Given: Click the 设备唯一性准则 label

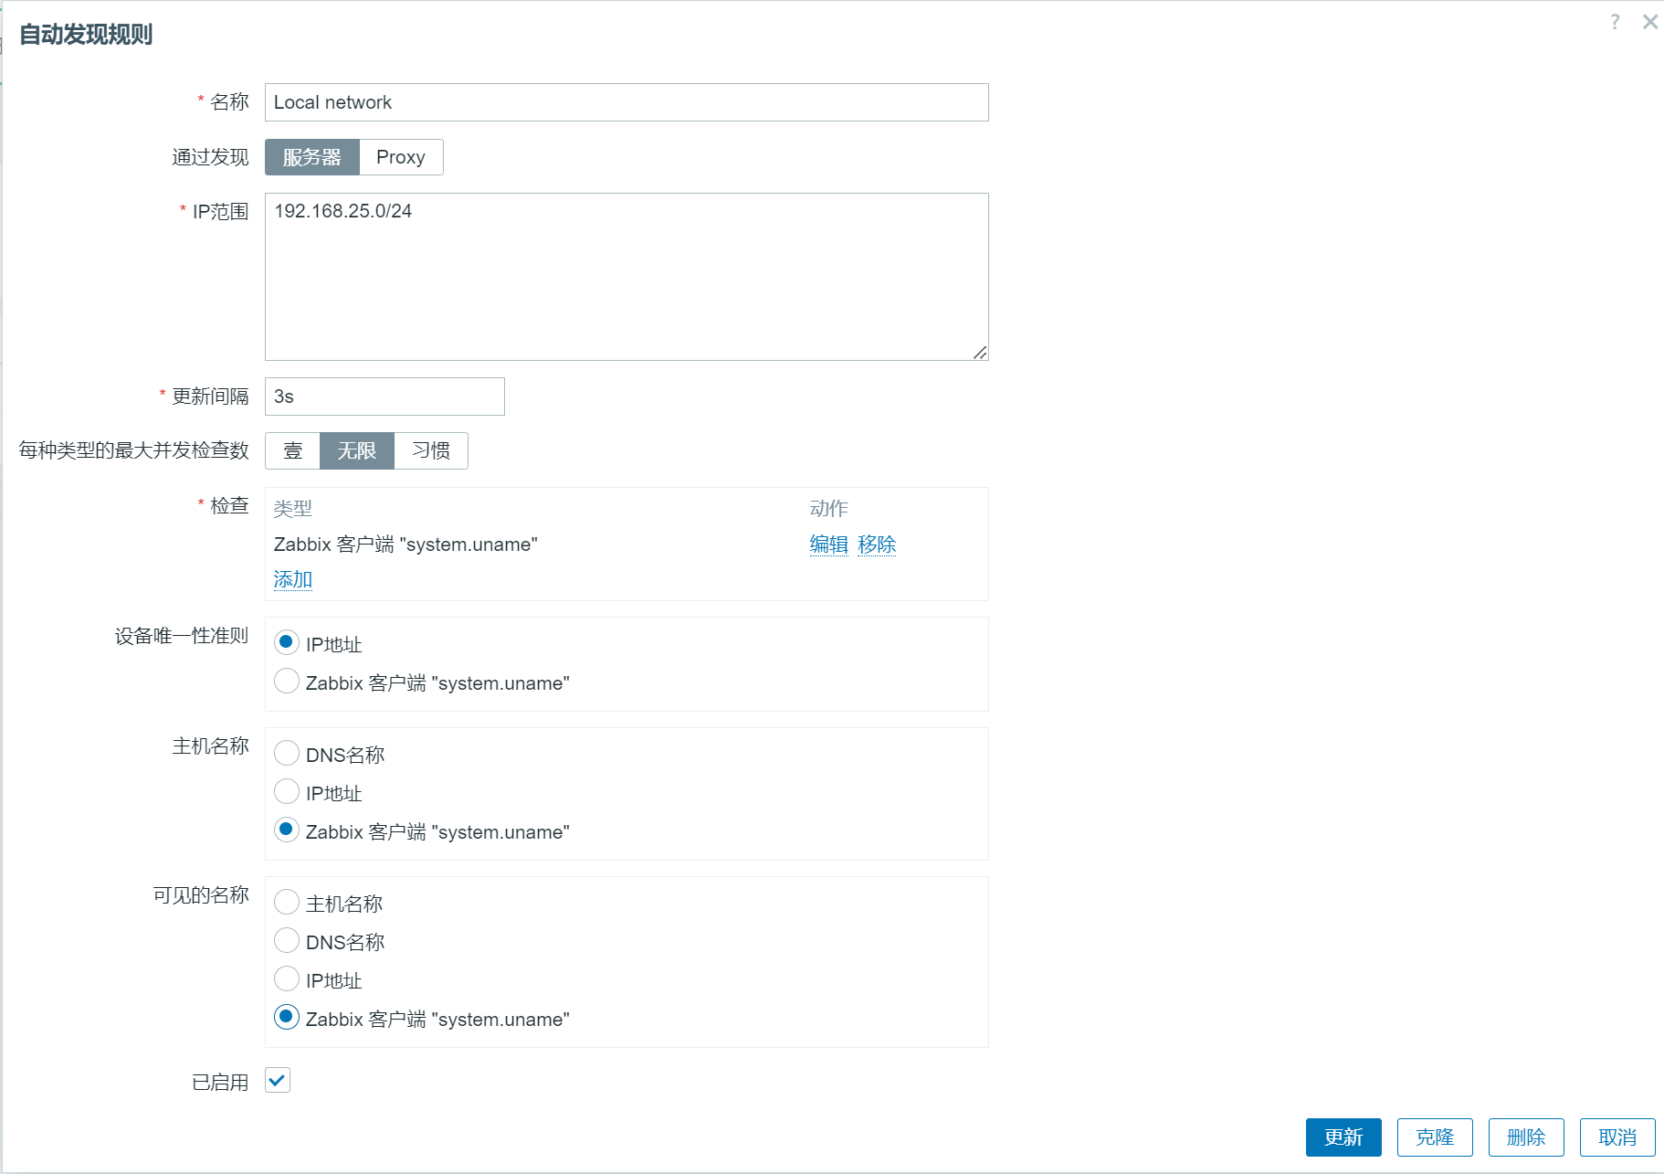Looking at the screenshot, I should [182, 636].
